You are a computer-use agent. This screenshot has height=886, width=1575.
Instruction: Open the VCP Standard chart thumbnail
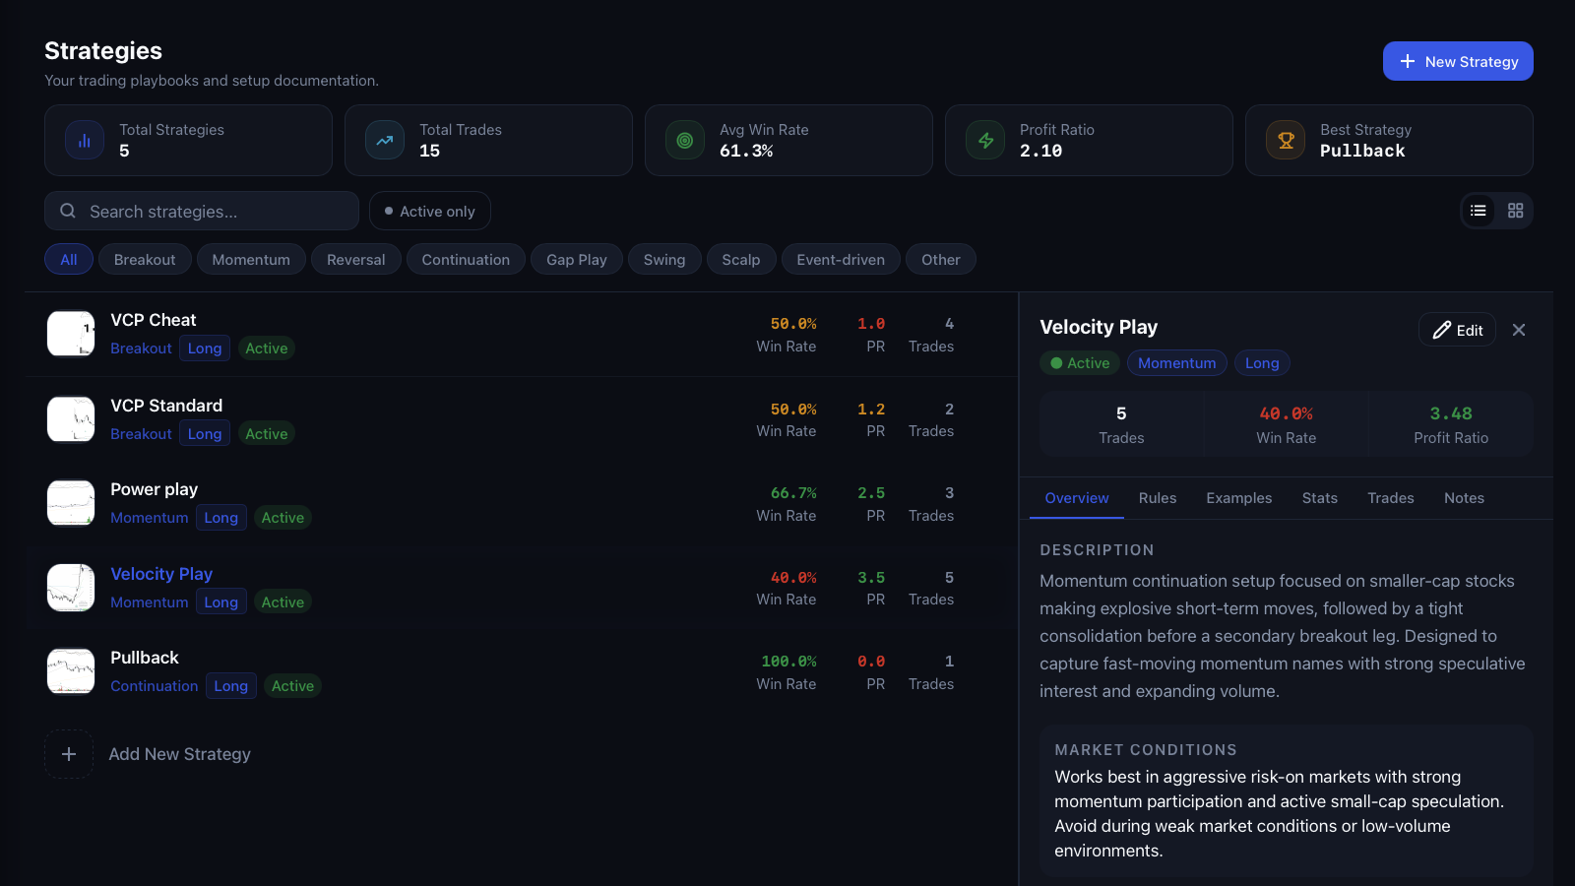coord(71,419)
